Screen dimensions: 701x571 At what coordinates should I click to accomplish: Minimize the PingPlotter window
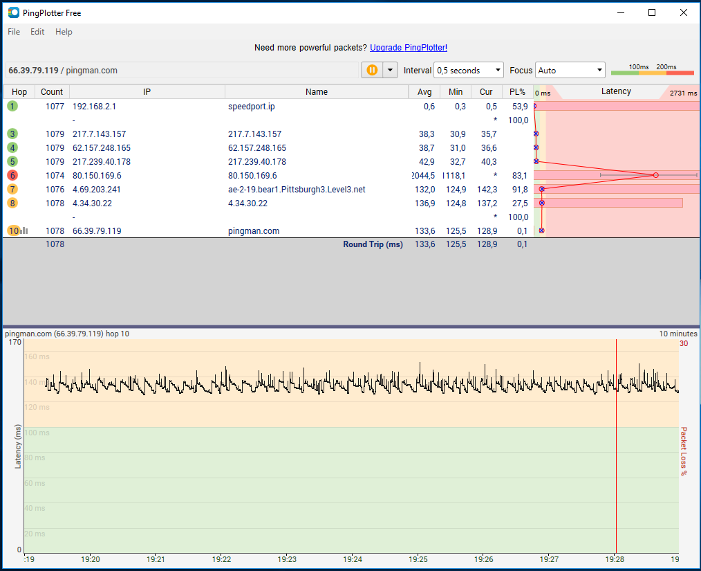621,12
